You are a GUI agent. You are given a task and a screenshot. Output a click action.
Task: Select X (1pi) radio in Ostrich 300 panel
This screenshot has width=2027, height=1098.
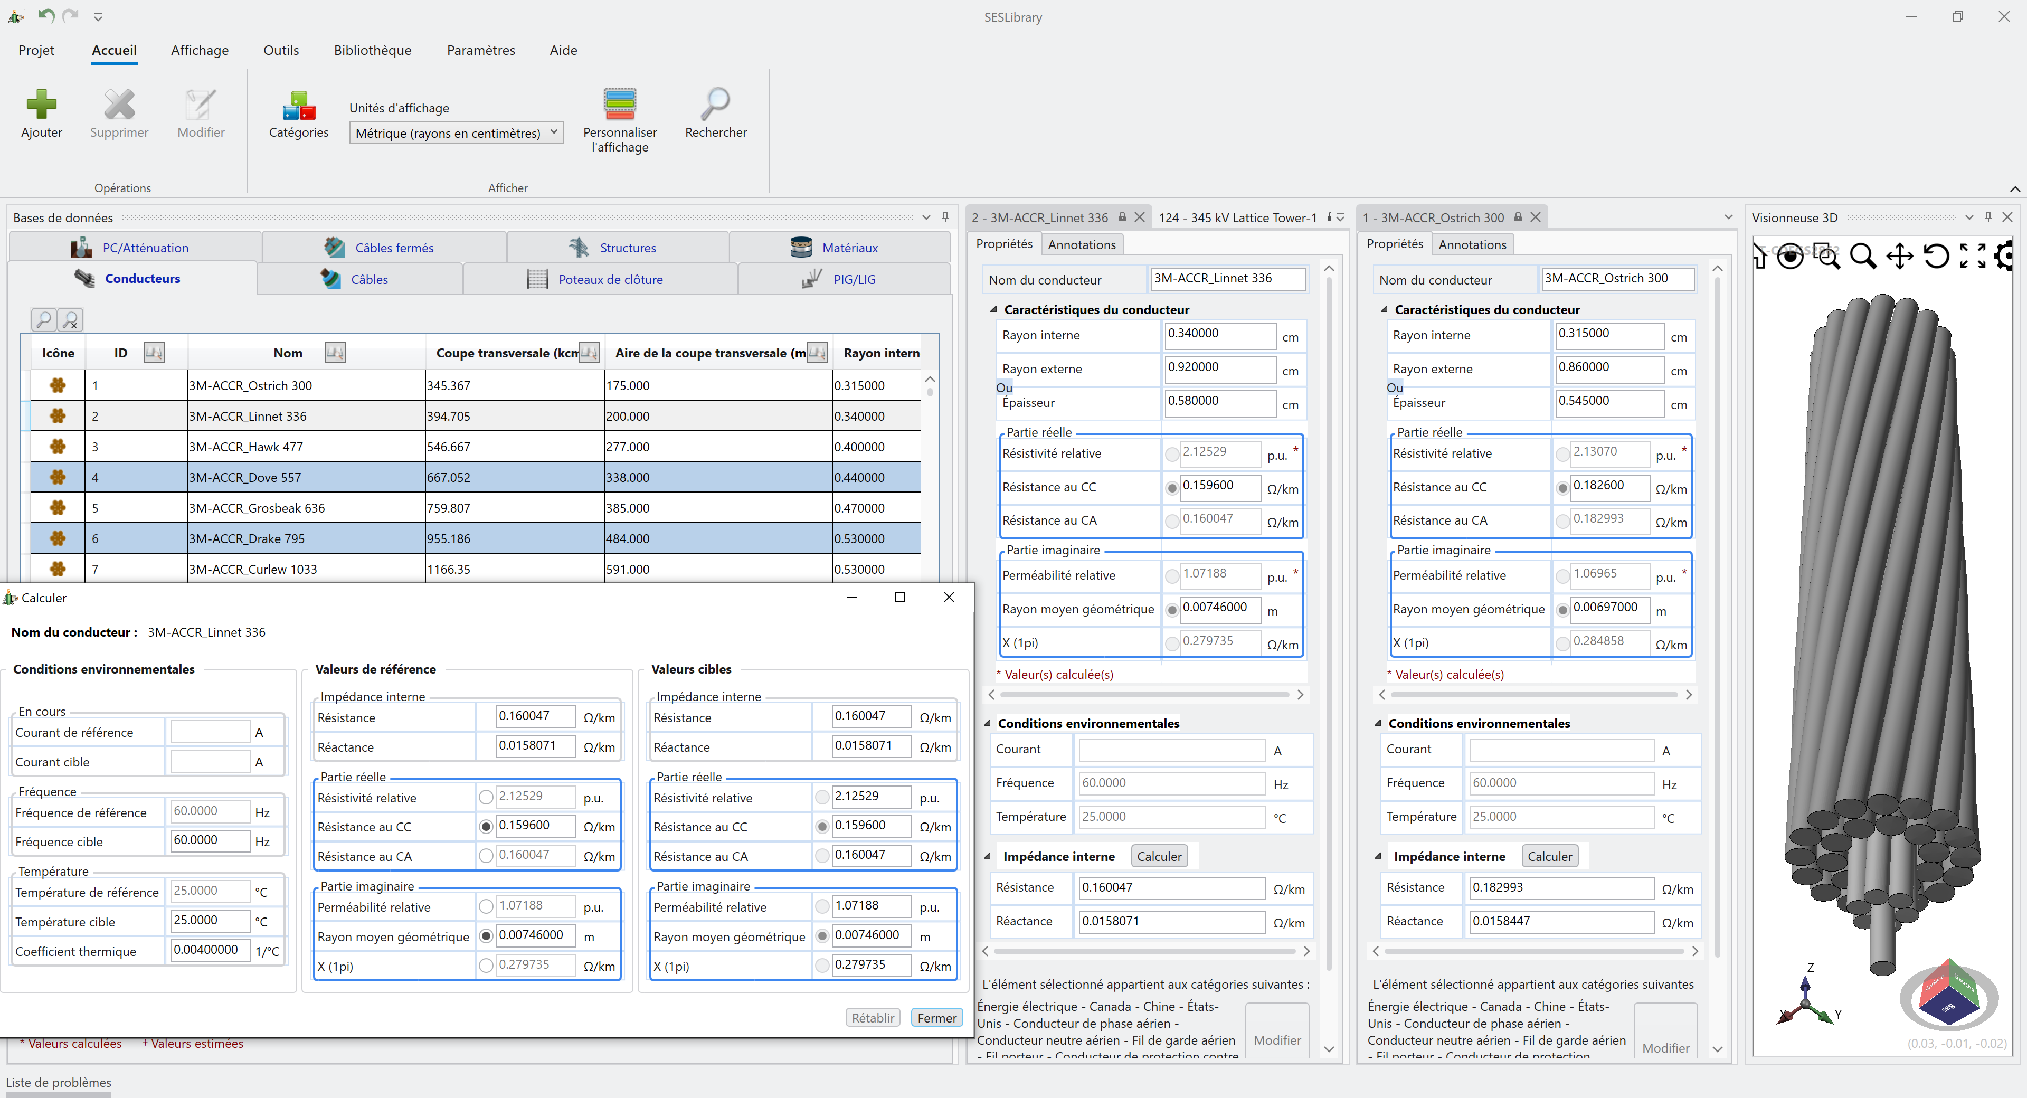(x=1562, y=644)
